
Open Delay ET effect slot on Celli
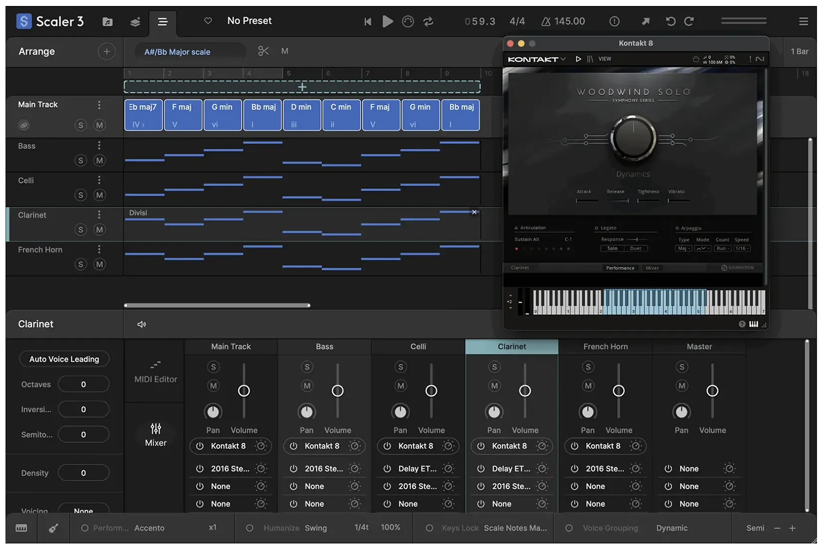(x=417, y=469)
